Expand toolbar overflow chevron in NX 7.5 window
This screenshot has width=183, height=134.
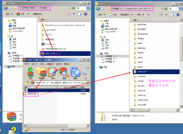coord(148,15)
